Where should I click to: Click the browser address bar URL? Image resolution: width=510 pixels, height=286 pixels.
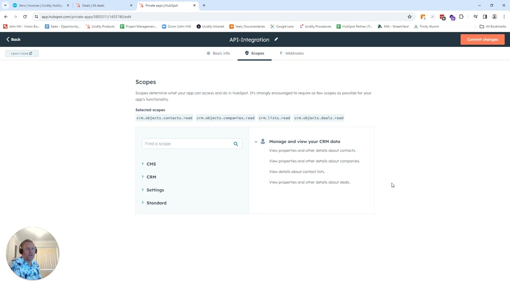pyautogui.click(x=86, y=17)
